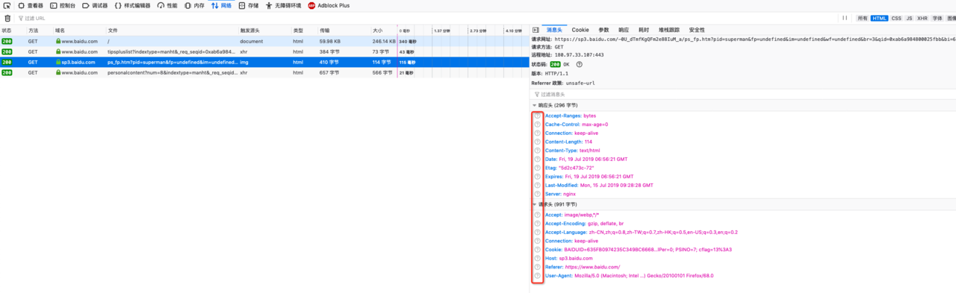Image resolution: width=956 pixels, height=293 pixels.
Task: Open Adblock Plus devtools panel
Action: point(329,5)
